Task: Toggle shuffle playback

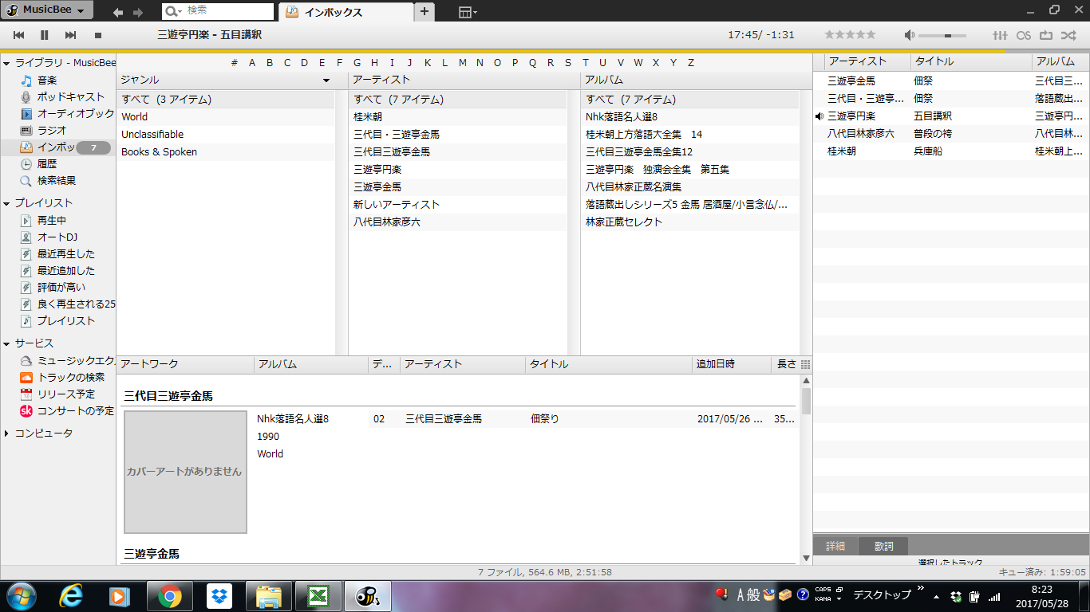Action: 1069,35
